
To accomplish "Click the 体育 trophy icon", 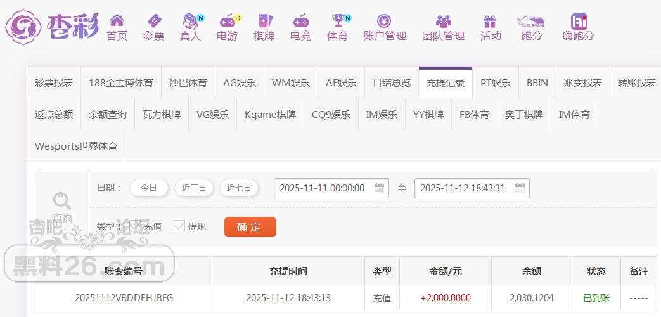I will 337,21.
